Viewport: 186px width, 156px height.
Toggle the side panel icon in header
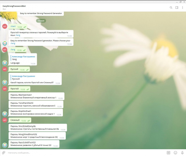tap(177, 7)
